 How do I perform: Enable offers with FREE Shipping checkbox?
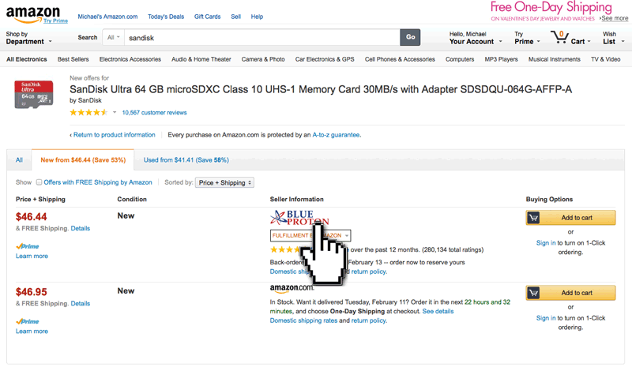tap(39, 182)
